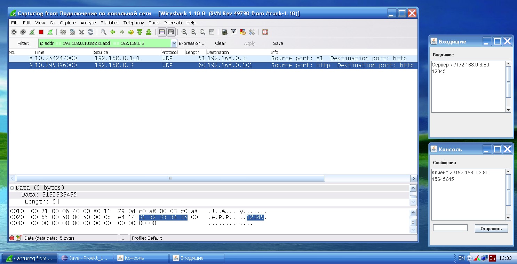Restart the running live capture
This screenshot has width=517, height=264.
(x=50, y=32)
